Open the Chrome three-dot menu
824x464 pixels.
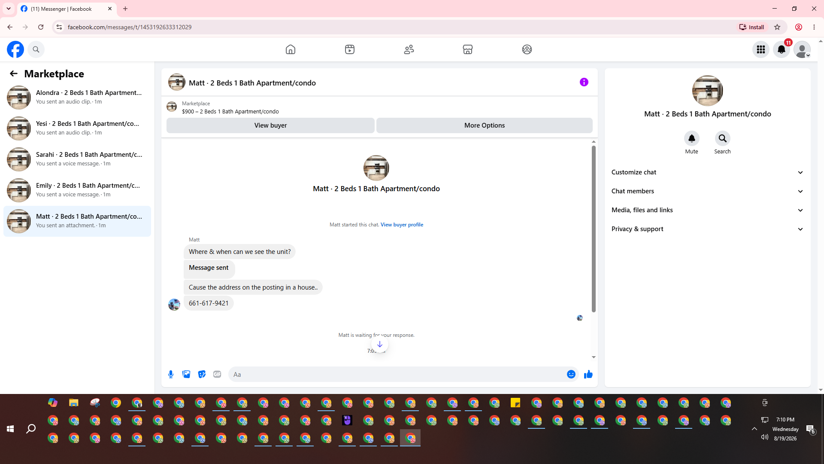point(814,27)
